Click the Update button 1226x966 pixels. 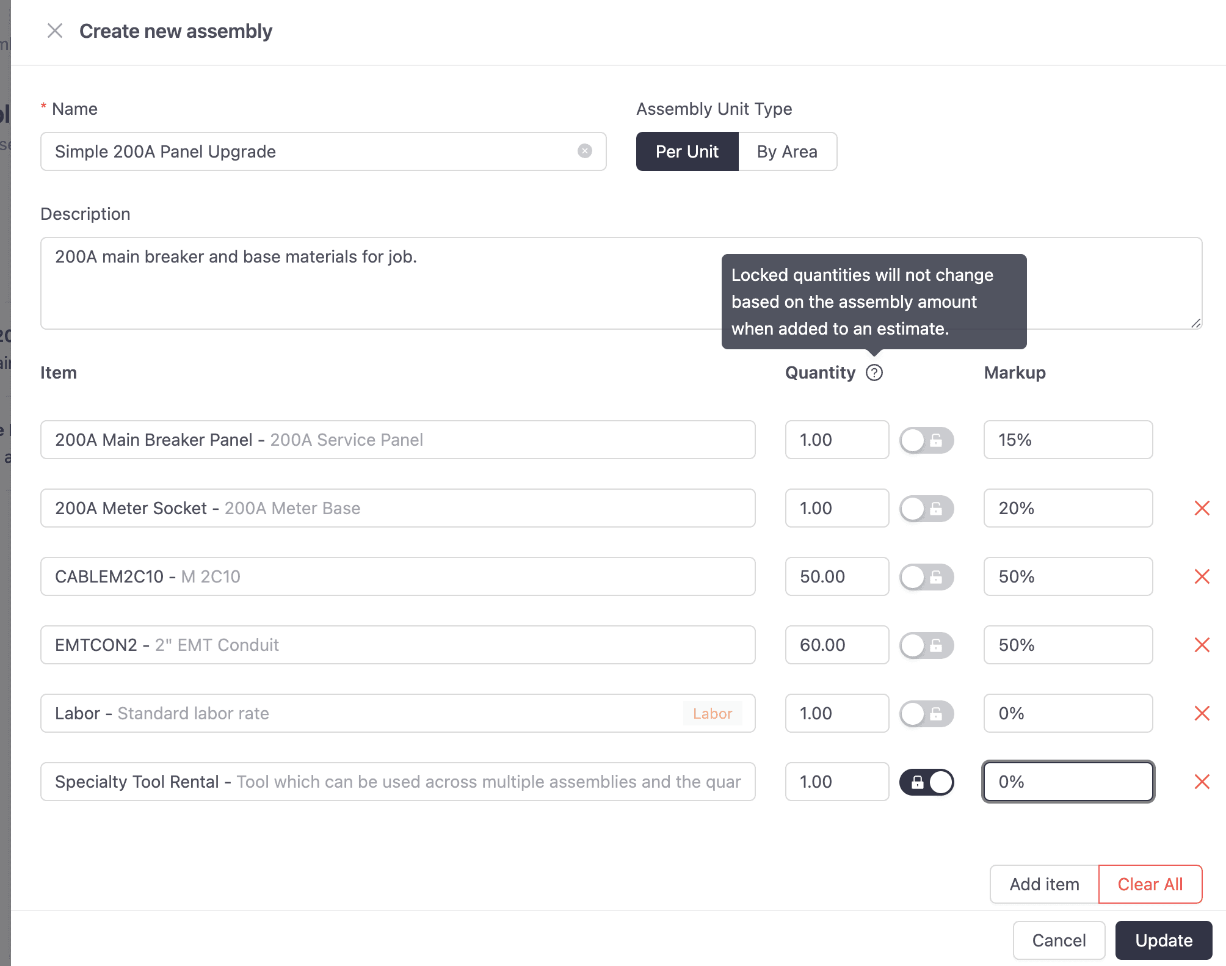1163,940
